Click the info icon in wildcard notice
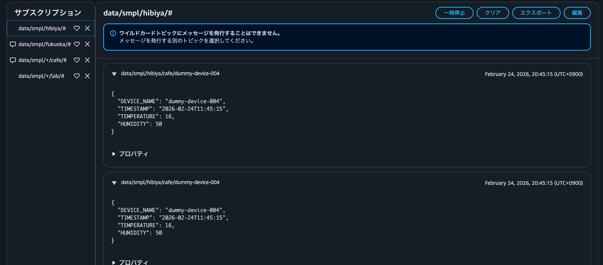The width and height of the screenshot is (603, 265). coord(113,33)
